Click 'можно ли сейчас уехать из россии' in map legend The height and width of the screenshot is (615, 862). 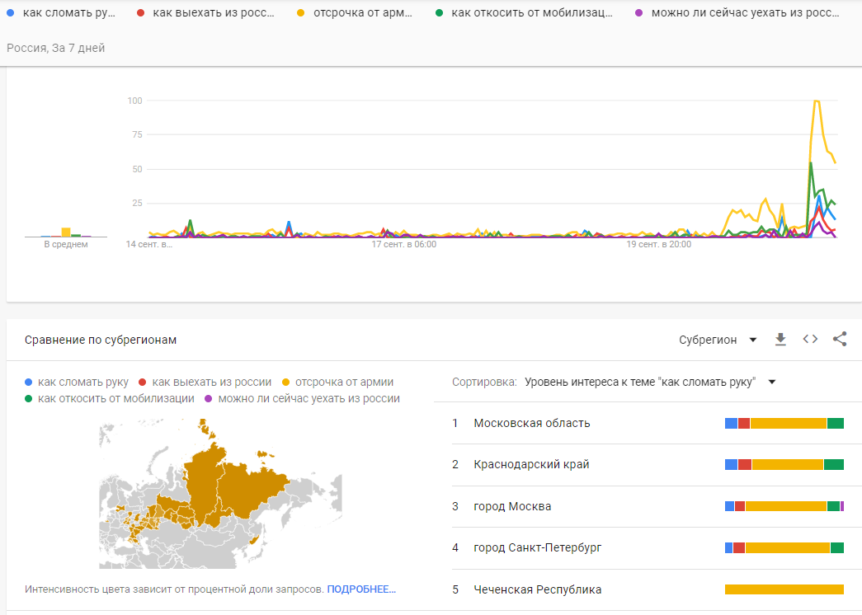tap(309, 398)
